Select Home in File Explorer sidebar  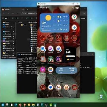[7, 22]
